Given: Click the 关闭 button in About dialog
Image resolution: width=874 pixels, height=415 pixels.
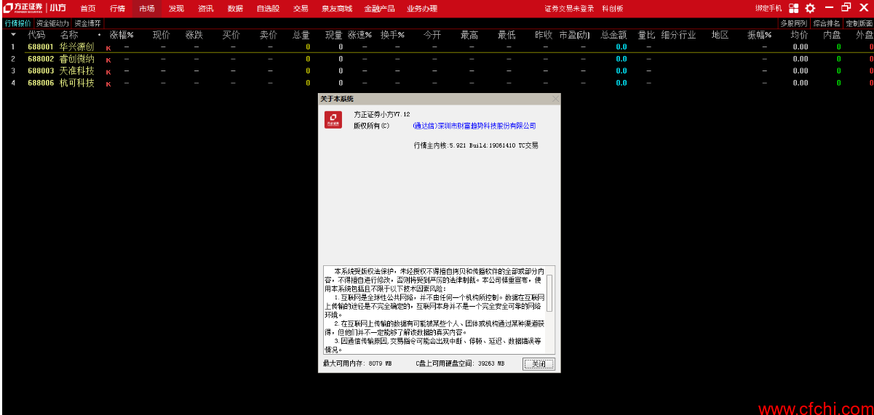Looking at the screenshot, I should coord(539,363).
